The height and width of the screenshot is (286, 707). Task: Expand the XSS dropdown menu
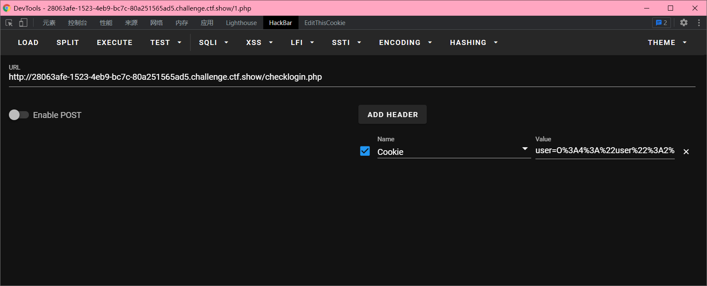[x=259, y=42]
